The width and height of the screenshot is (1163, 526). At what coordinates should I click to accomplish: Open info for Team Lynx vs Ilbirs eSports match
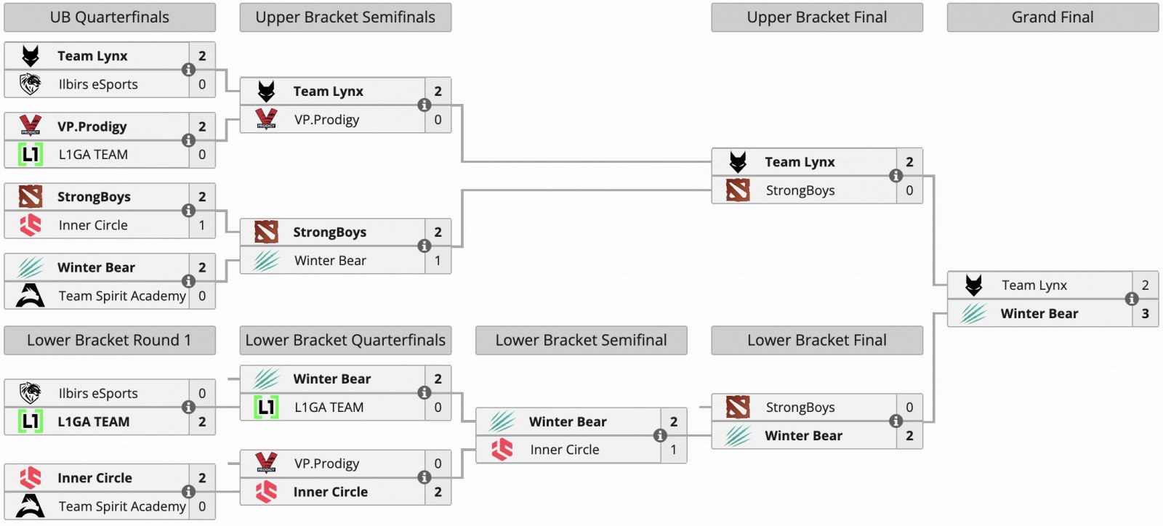coord(188,70)
